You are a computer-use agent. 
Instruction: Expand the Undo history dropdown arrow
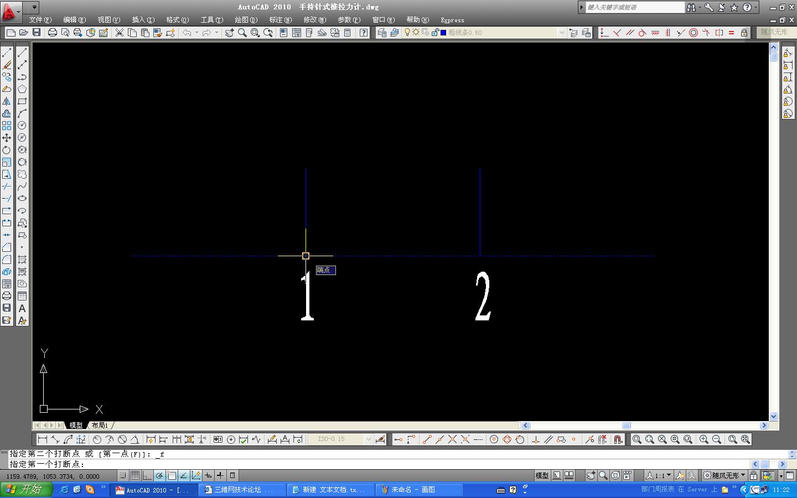[x=196, y=33]
